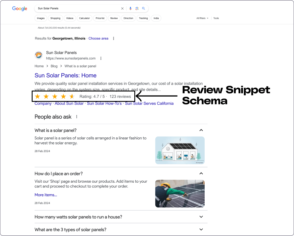This screenshot has width=294, height=236.
Task: Expand 'What are the 3 types of solar panels?'
Action: [x=201, y=229]
